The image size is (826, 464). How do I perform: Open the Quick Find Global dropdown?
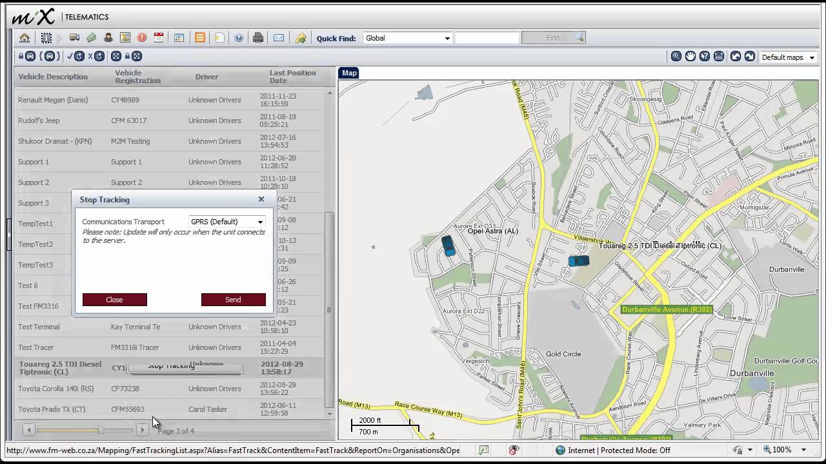coord(407,38)
